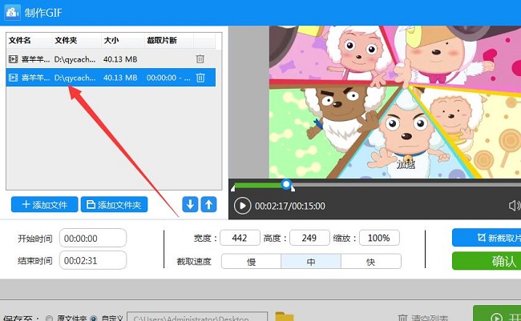Image resolution: width=521 pixels, height=321 pixels.
Task: Move selected file up with arrow button
Action: pyautogui.click(x=208, y=205)
